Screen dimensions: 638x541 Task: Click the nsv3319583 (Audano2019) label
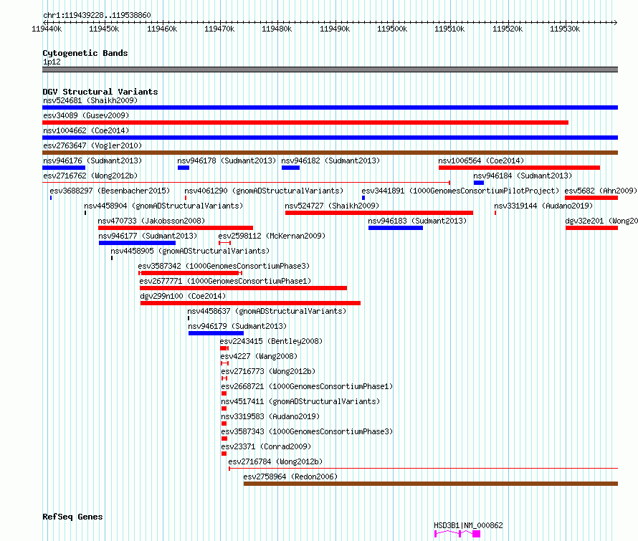270,416
